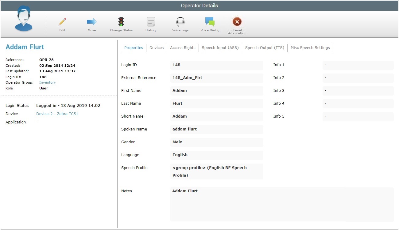Select the Properties tab
This screenshot has width=399, height=230.
134,47
